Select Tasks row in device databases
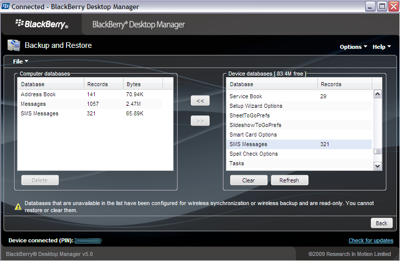The width and height of the screenshot is (400, 261). [x=299, y=163]
